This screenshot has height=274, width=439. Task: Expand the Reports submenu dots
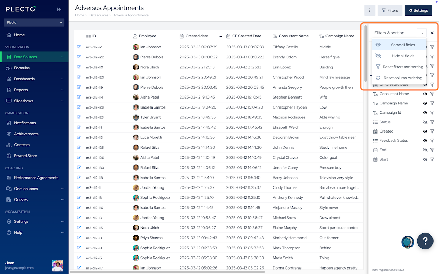tap(63, 90)
